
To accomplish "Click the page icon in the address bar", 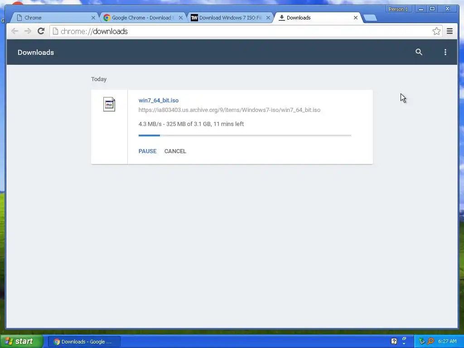I will click(55, 31).
